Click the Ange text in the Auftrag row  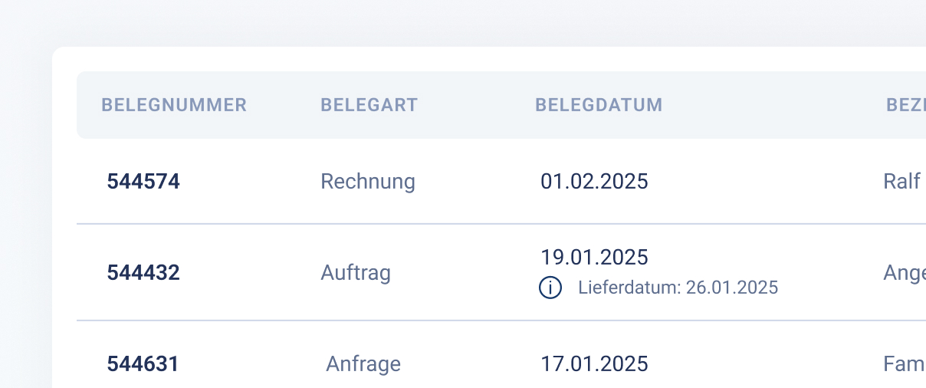(904, 273)
